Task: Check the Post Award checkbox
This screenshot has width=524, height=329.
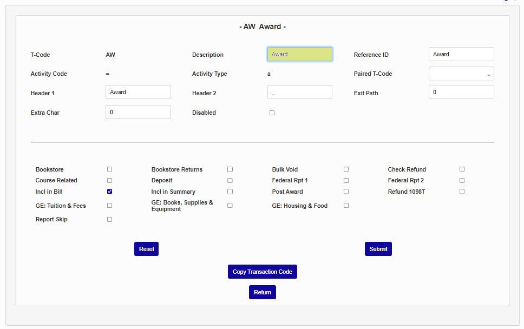Action: (x=346, y=192)
